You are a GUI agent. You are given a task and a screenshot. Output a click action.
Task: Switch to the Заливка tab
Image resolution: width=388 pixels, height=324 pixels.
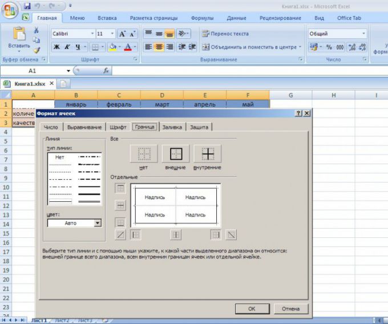[x=172, y=127]
